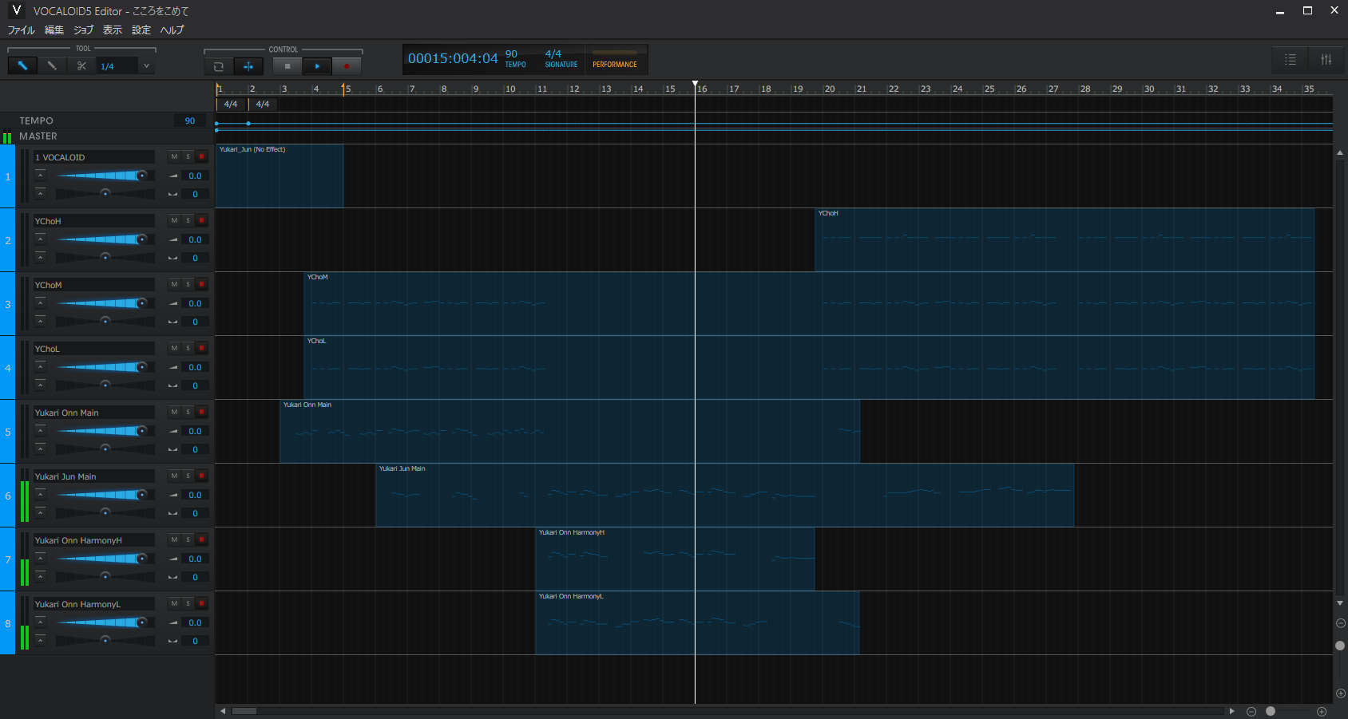The width and height of the screenshot is (1348, 719).
Task: Click pan icon of YChoL track
Action: [x=173, y=385]
